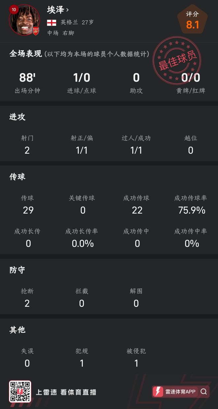
Task: Click the England flag icon
Action: [52, 23]
